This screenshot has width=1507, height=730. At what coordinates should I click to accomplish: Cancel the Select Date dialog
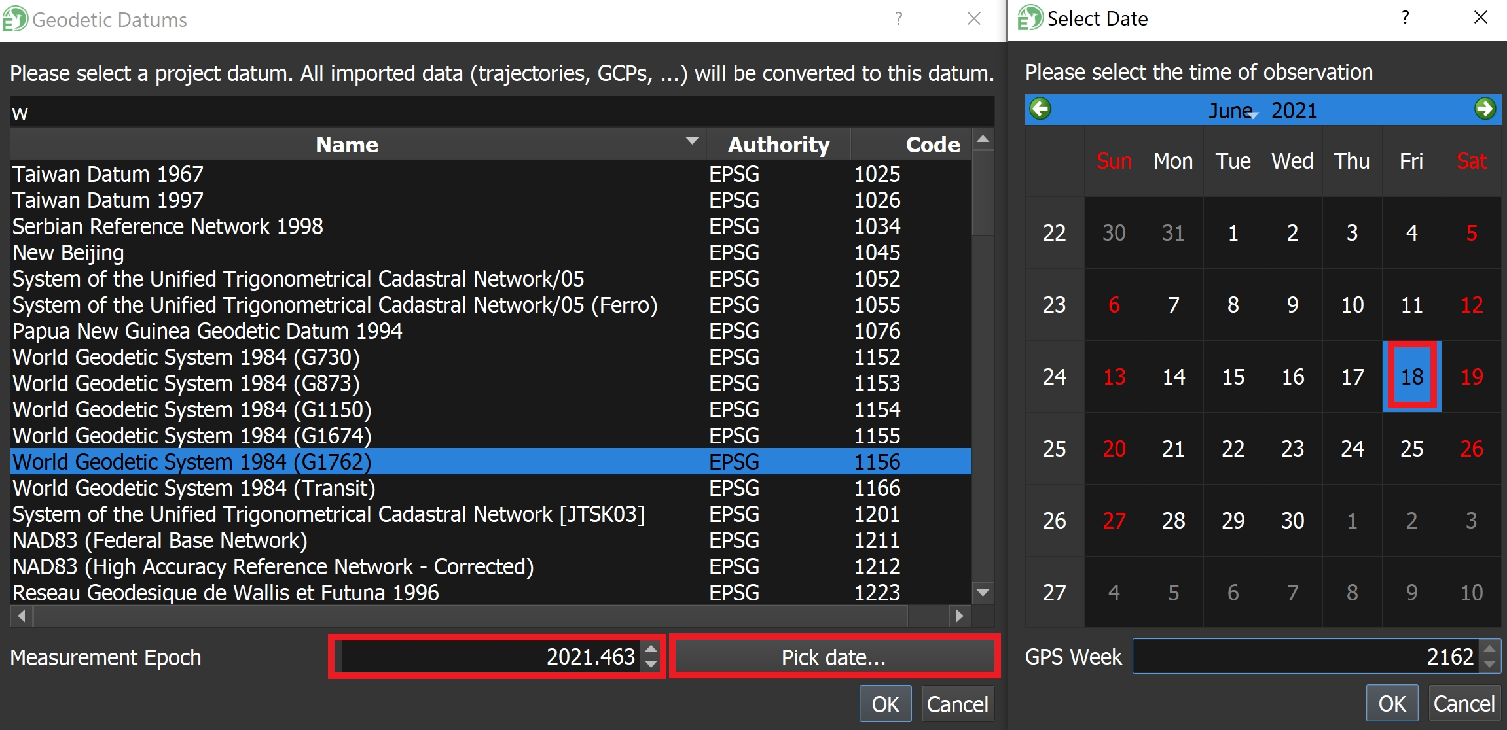point(1464,703)
